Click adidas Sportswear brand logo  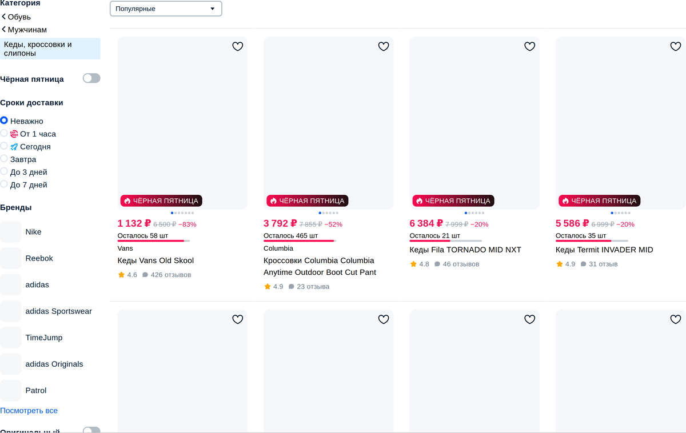[x=11, y=311]
